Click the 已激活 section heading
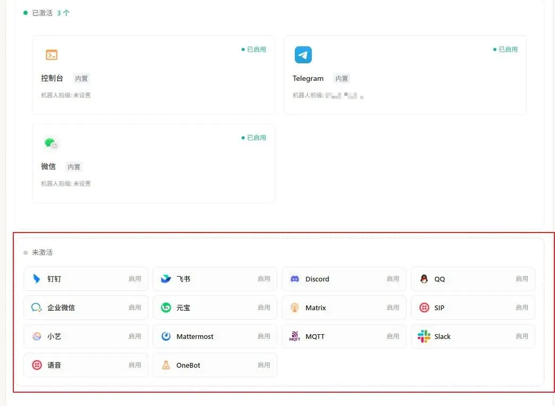555x406 pixels. (42, 13)
